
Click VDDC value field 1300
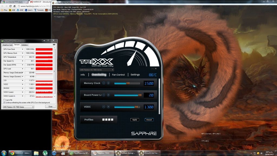[149, 107]
